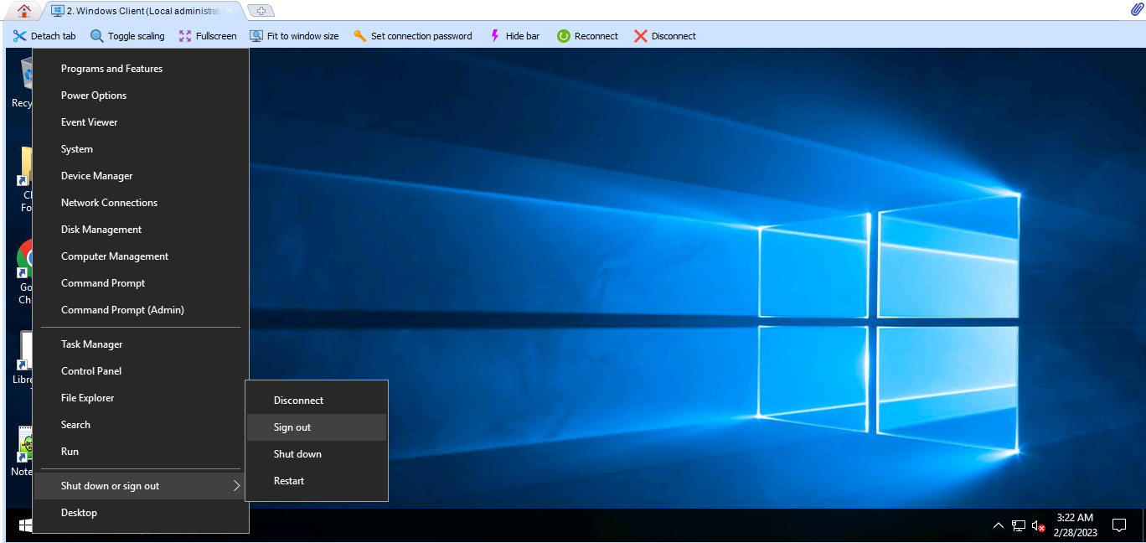Open Disk Management
The width and height of the screenshot is (1146, 543).
[141, 230]
